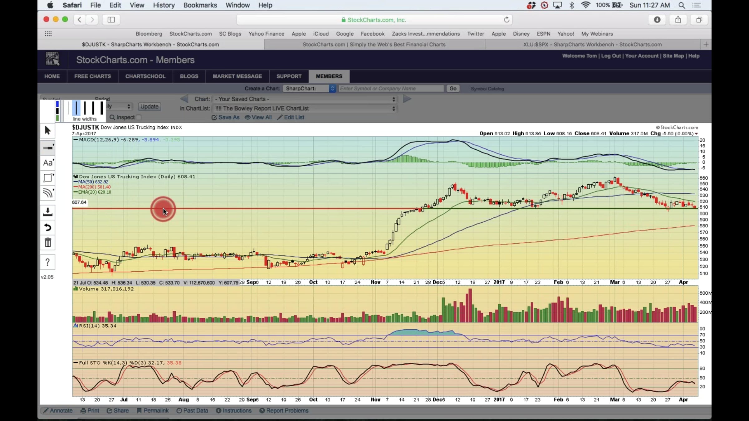Viewport: 749px width, 421px height.
Task: Open the MEMBERS tab
Action: pyautogui.click(x=329, y=76)
